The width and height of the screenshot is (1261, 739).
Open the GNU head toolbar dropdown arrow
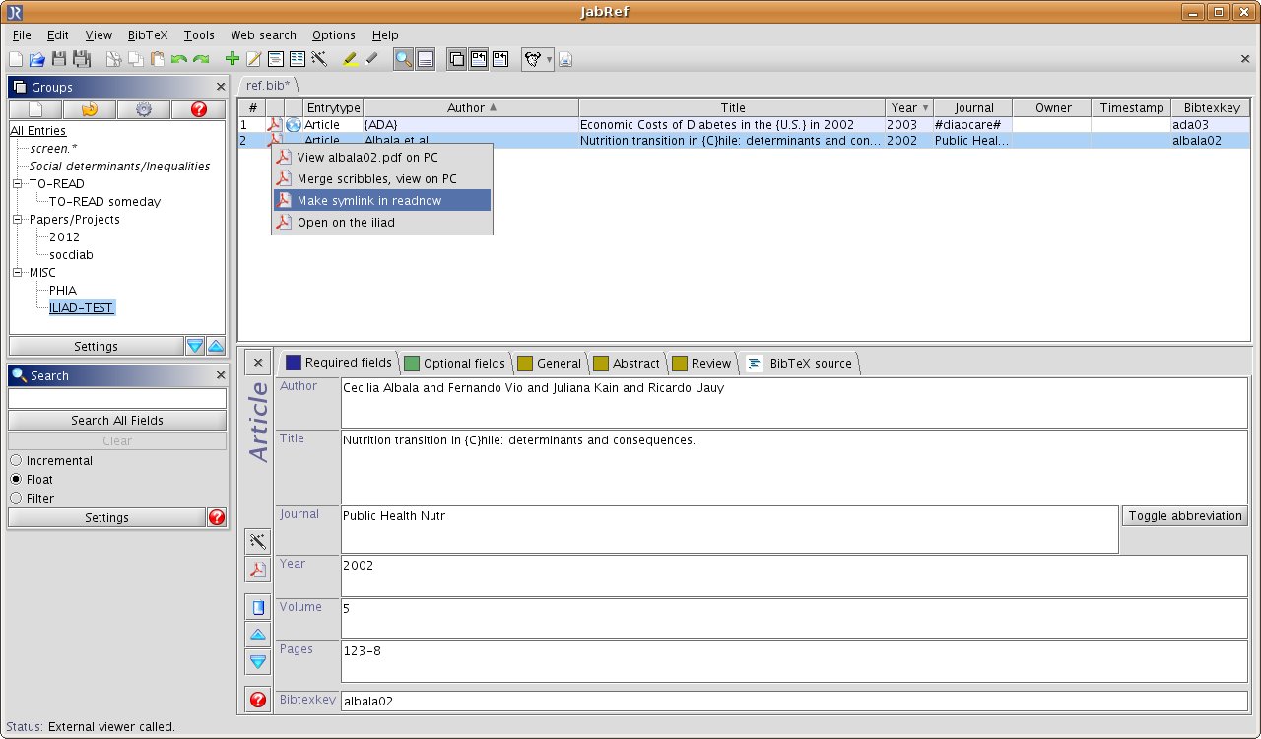click(549, 60)
